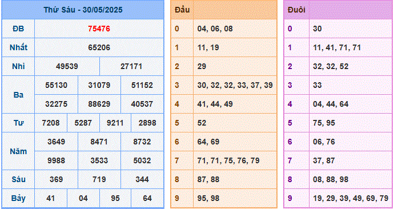The width and height of the screenshot is (394, 209).
Task: Click the date header Thứ Sáu - 30/05/2025
Action: tap(83, 10)
